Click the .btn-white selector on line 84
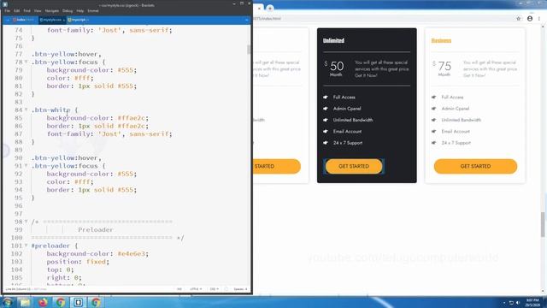This screenshot has height=308, width=547. pyautogui.click(x=51, y=110)
